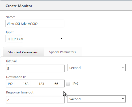Open the Type dropdown showing HTTP-ECV
This screenshot has height=107, width=132.
pyautogui.click(x=35, y=39)
